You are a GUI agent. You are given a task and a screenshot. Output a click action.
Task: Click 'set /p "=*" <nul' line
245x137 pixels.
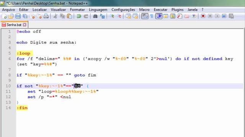[x=49, y=97]
